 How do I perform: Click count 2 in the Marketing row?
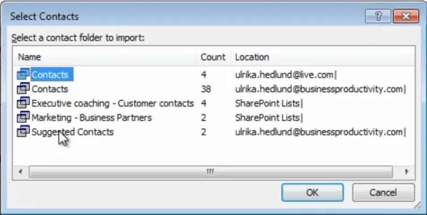coord(203,118)
